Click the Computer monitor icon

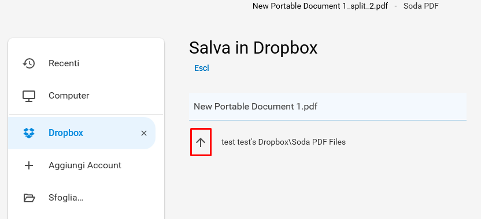pos(29,96)
